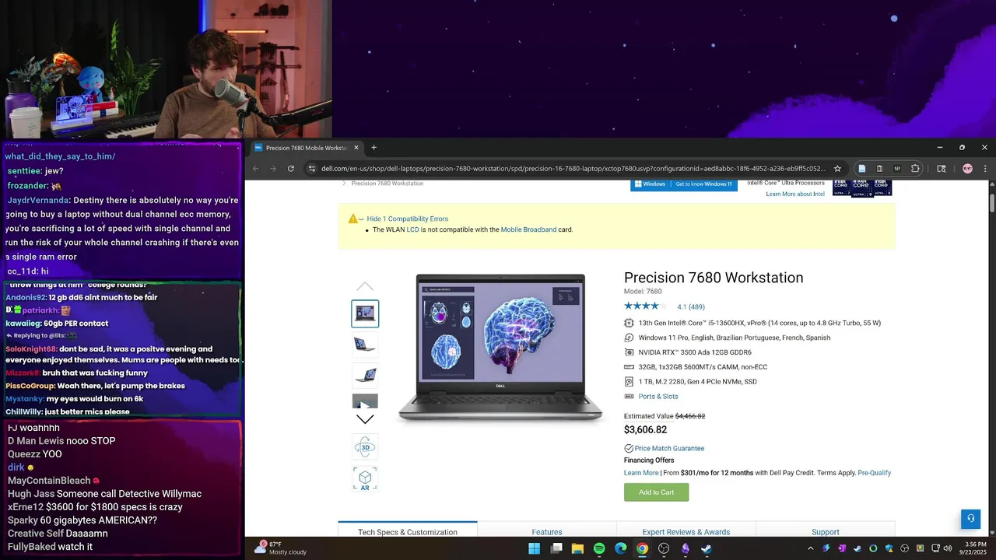The width and height of the screenshot is (996, 560).
Task: Select the first laptop front-view thumbnail
Action: 365,313
